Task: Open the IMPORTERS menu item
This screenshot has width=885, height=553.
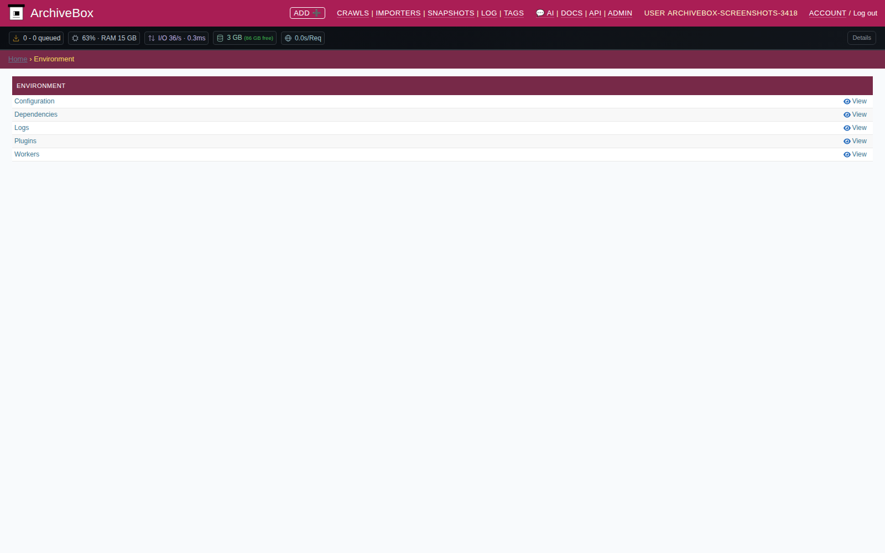Action: pos(398,13)
